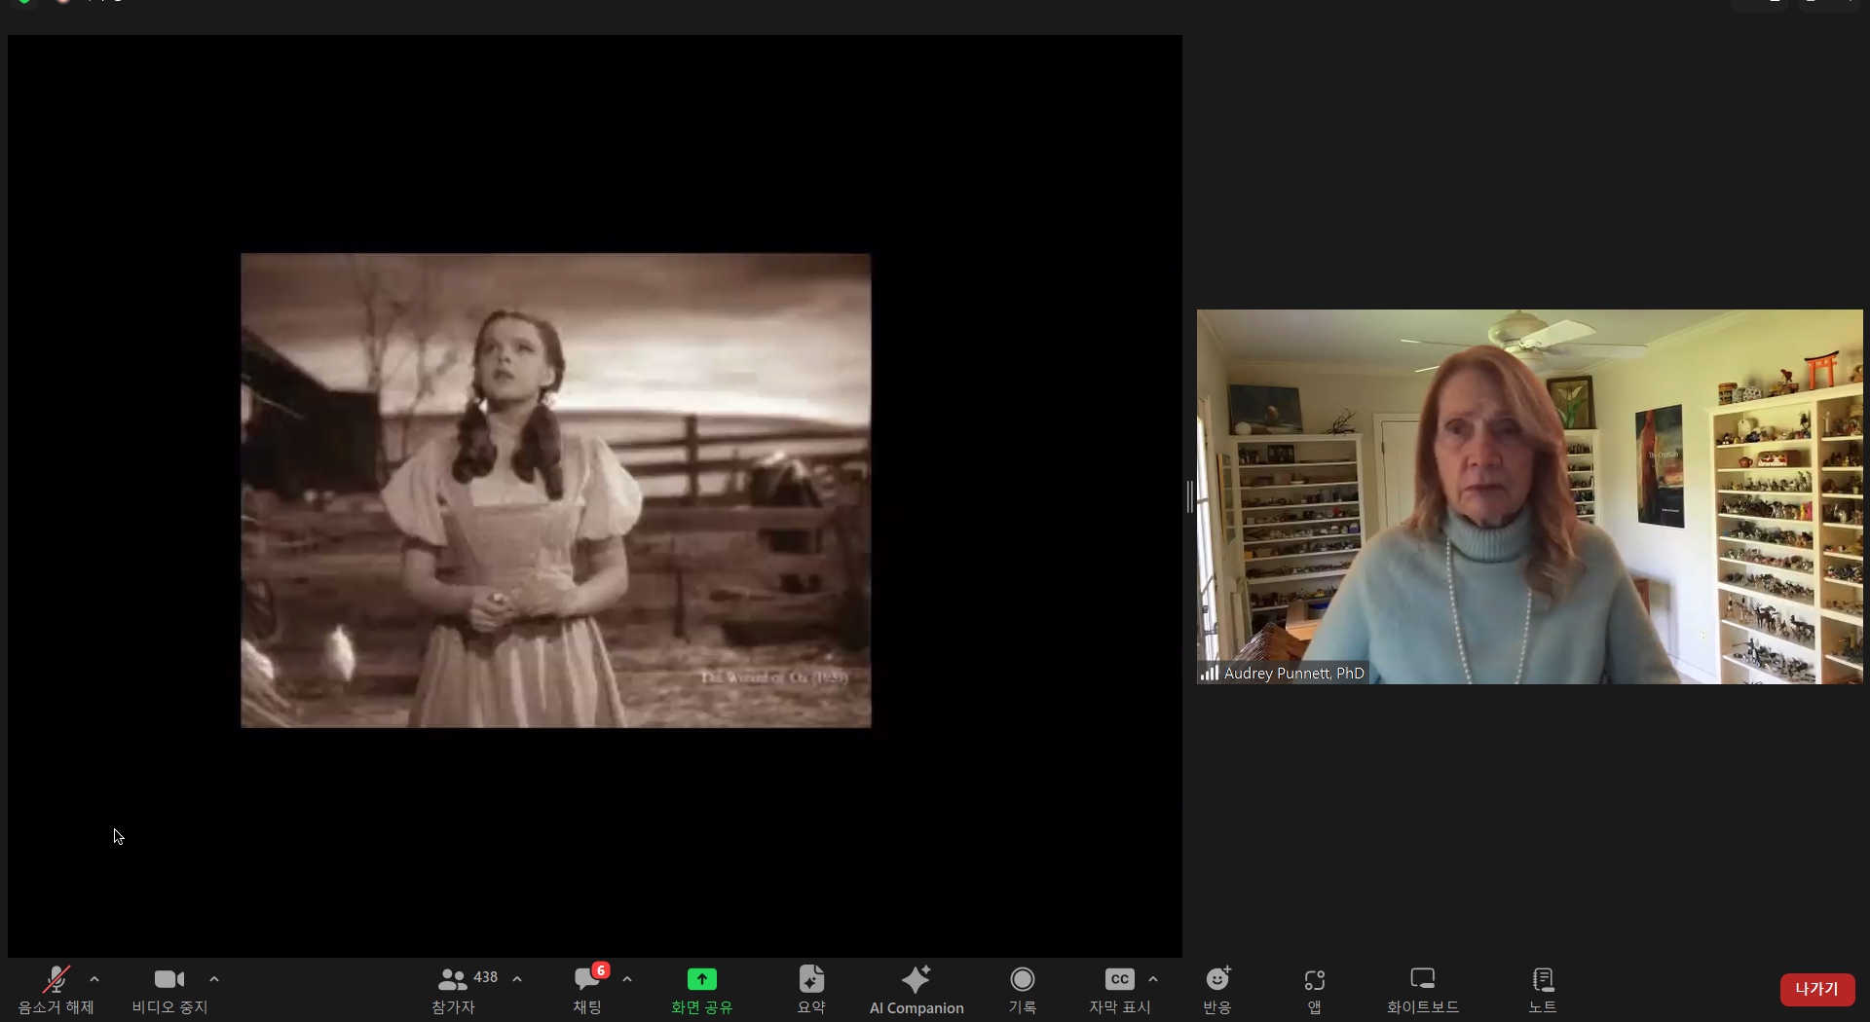Click the Audrey Punnett, PhD name label
Viewport: 1870px width, 1022px height.
[1293, 674]
